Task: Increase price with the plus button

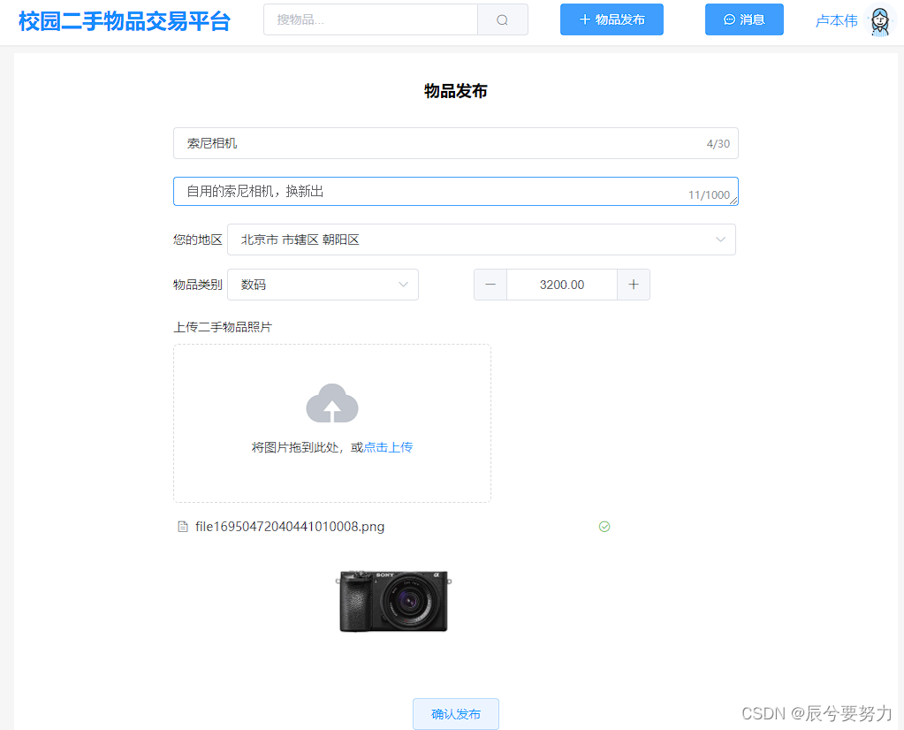Action: (x=634, y=285)
